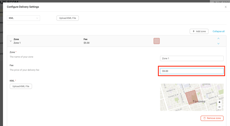Remove the current zone
Screen dimensions: 230x126
point(212,118)
